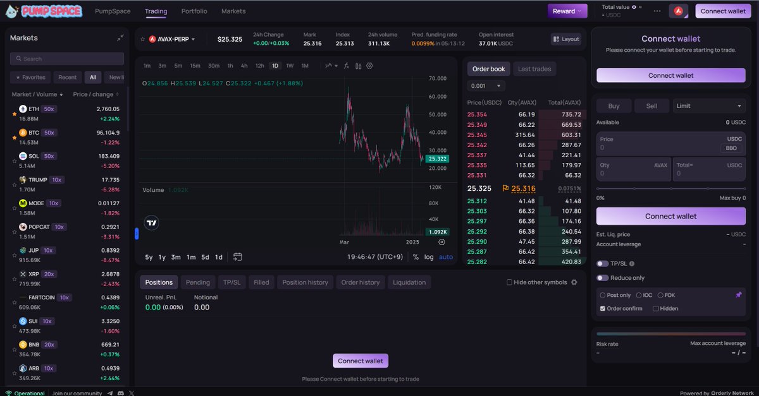Select 4h chart timeframe
This screenshot has height=396, width=759.
click(244, 66)
